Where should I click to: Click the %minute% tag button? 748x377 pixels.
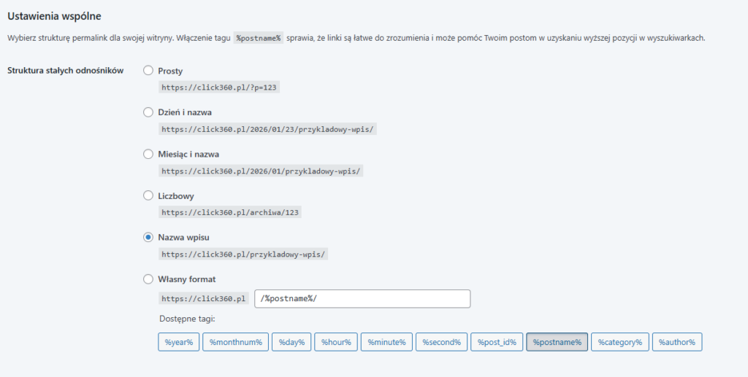coord(386,342)
